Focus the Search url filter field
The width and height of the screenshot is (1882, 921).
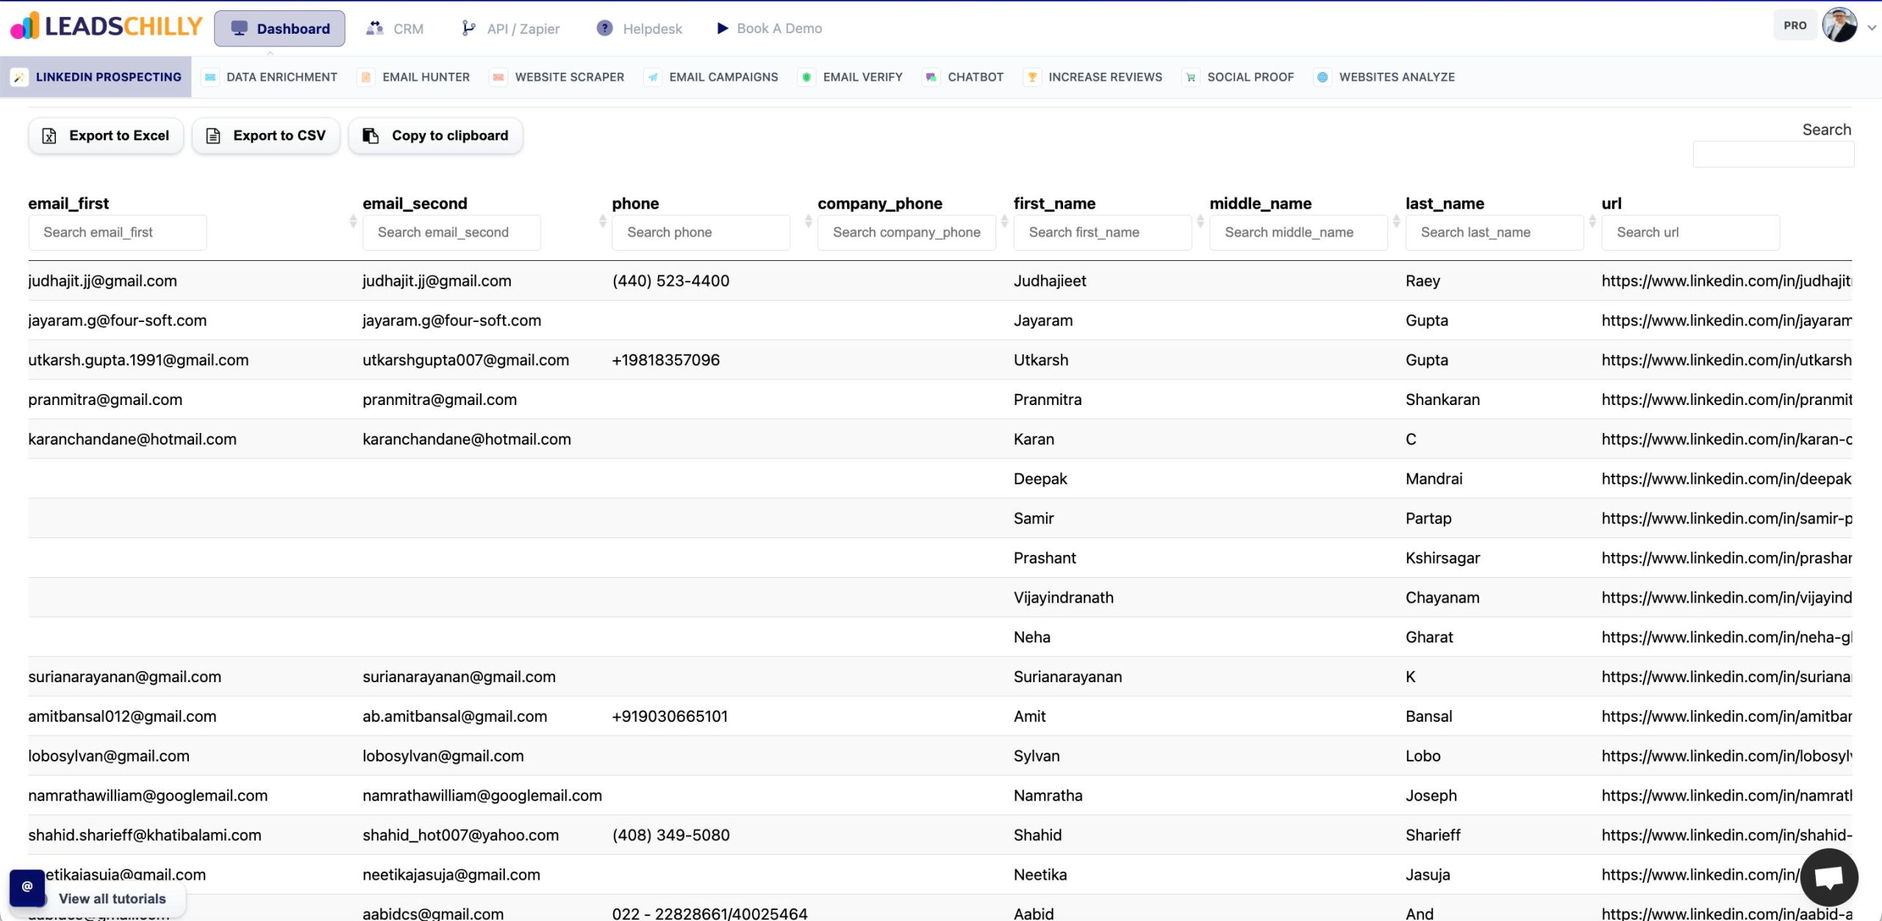pos(1690,232)
